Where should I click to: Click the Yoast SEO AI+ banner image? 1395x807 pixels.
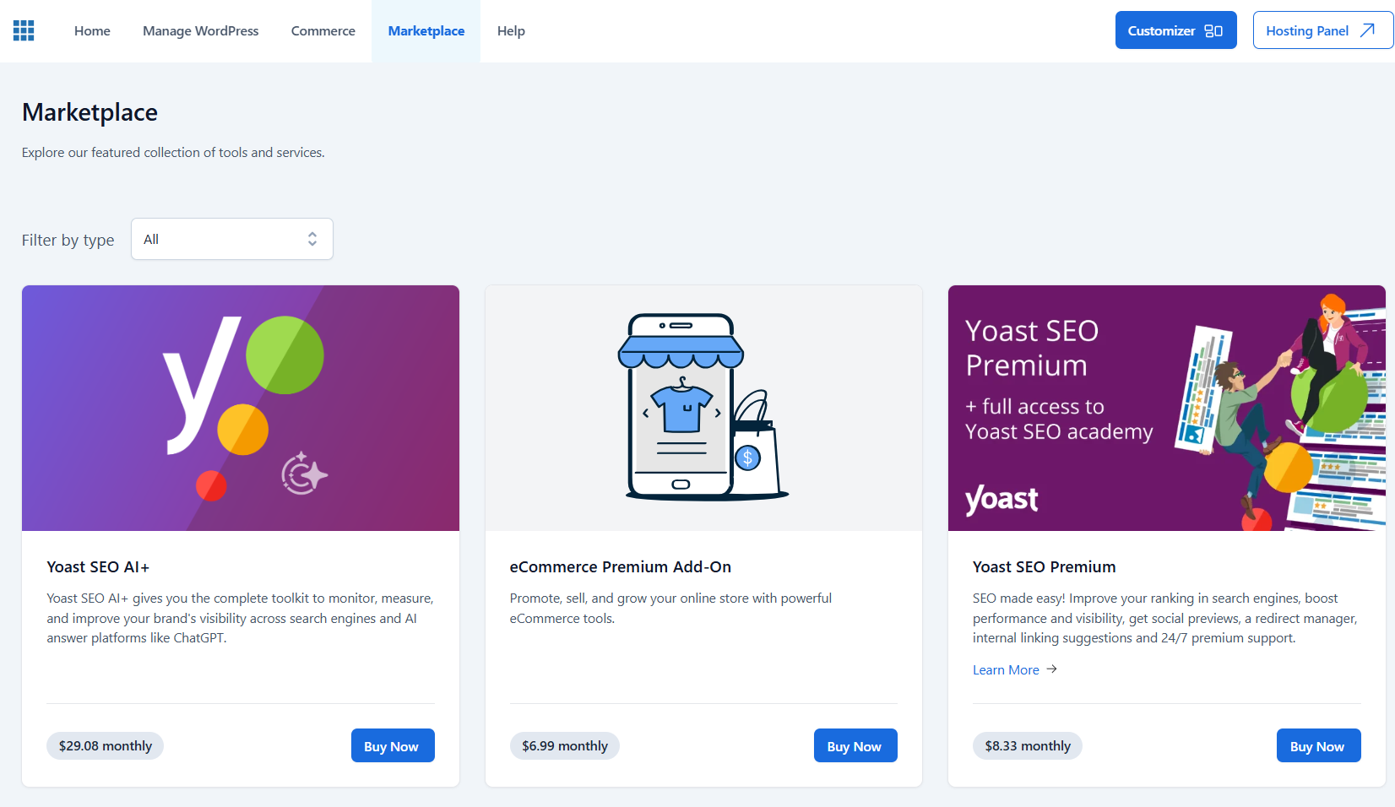click(241, 408)
